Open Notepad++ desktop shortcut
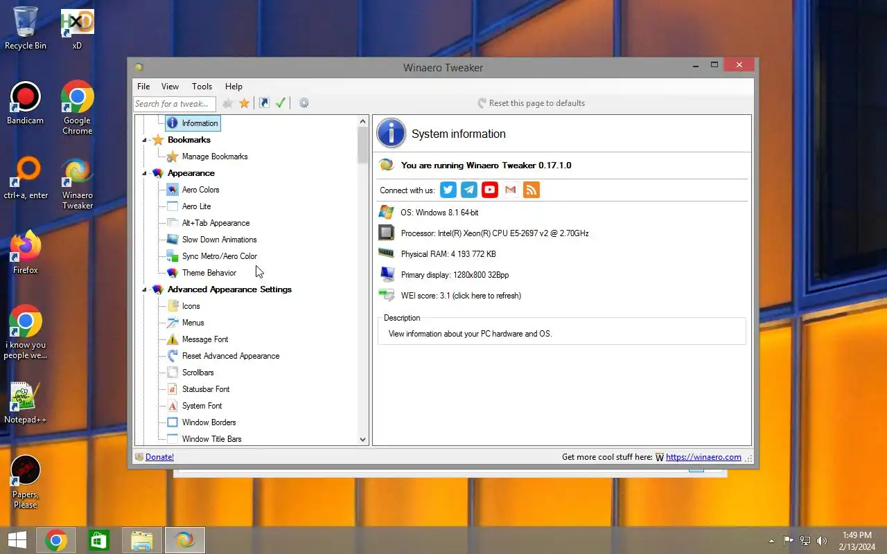 click(x=26, y=403)
